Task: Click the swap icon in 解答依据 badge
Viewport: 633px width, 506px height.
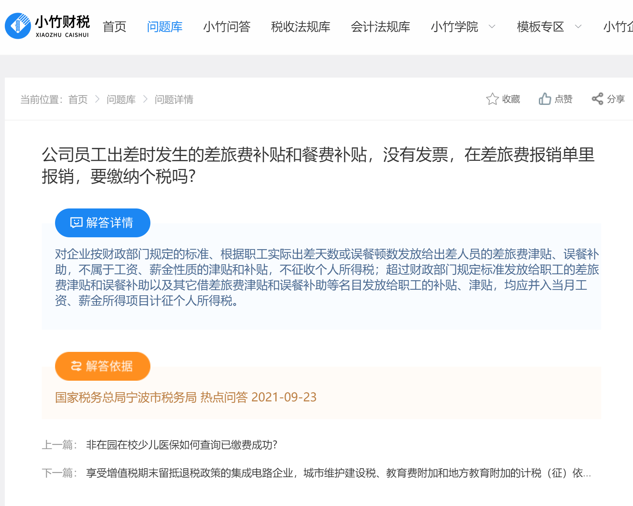Action: pos(76,366)
